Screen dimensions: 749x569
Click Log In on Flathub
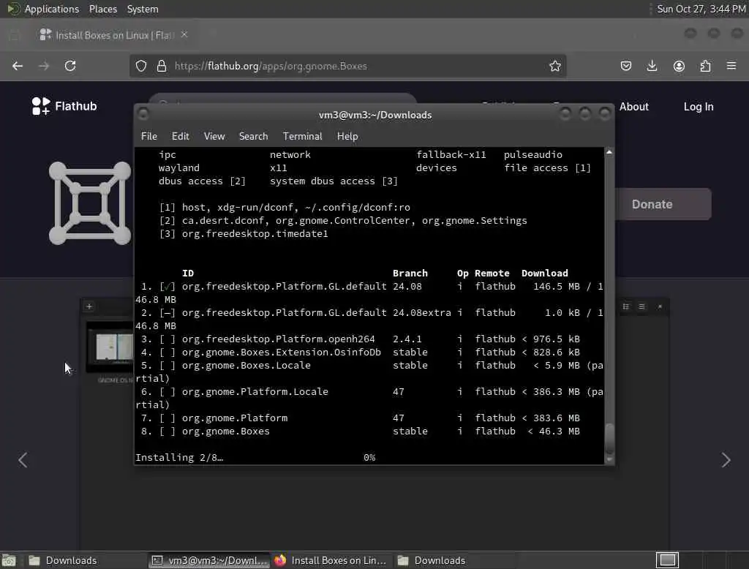(x=699, y=107)
